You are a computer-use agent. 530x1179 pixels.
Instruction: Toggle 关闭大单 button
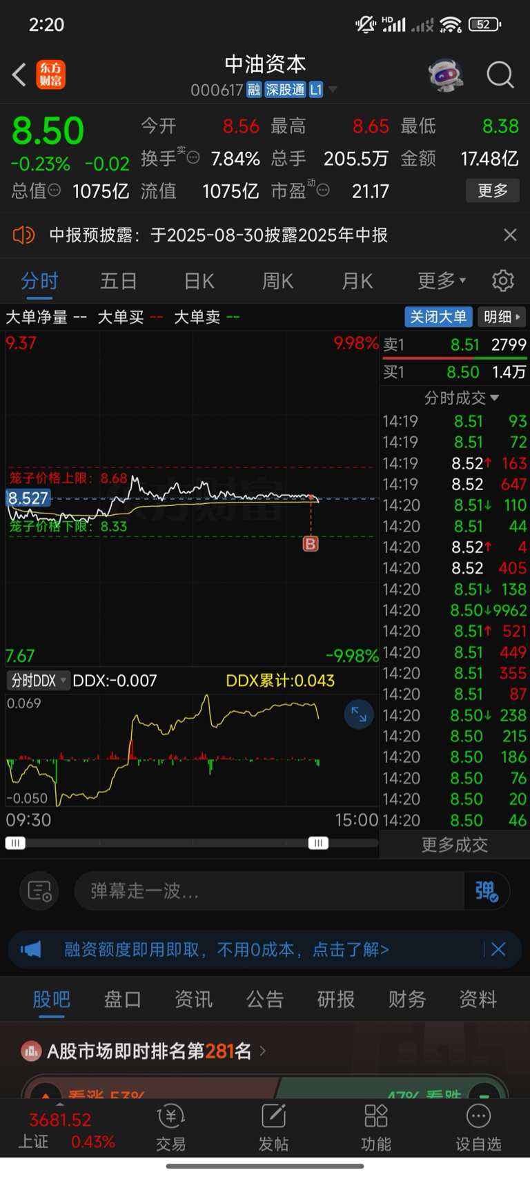click(438, 317)
